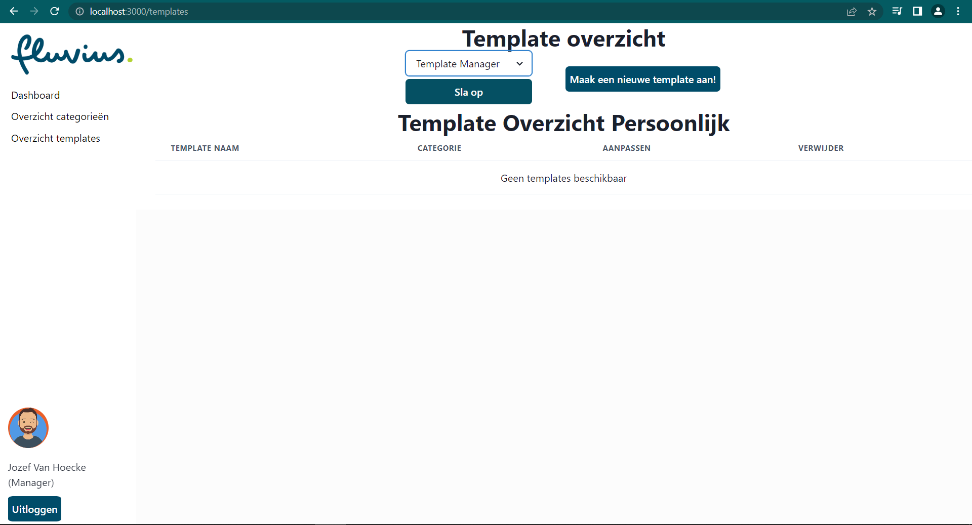Open Overzicht templates from the sidebar
The height and width of the screenshot is (525, 972).
click(x=56, y=138)
